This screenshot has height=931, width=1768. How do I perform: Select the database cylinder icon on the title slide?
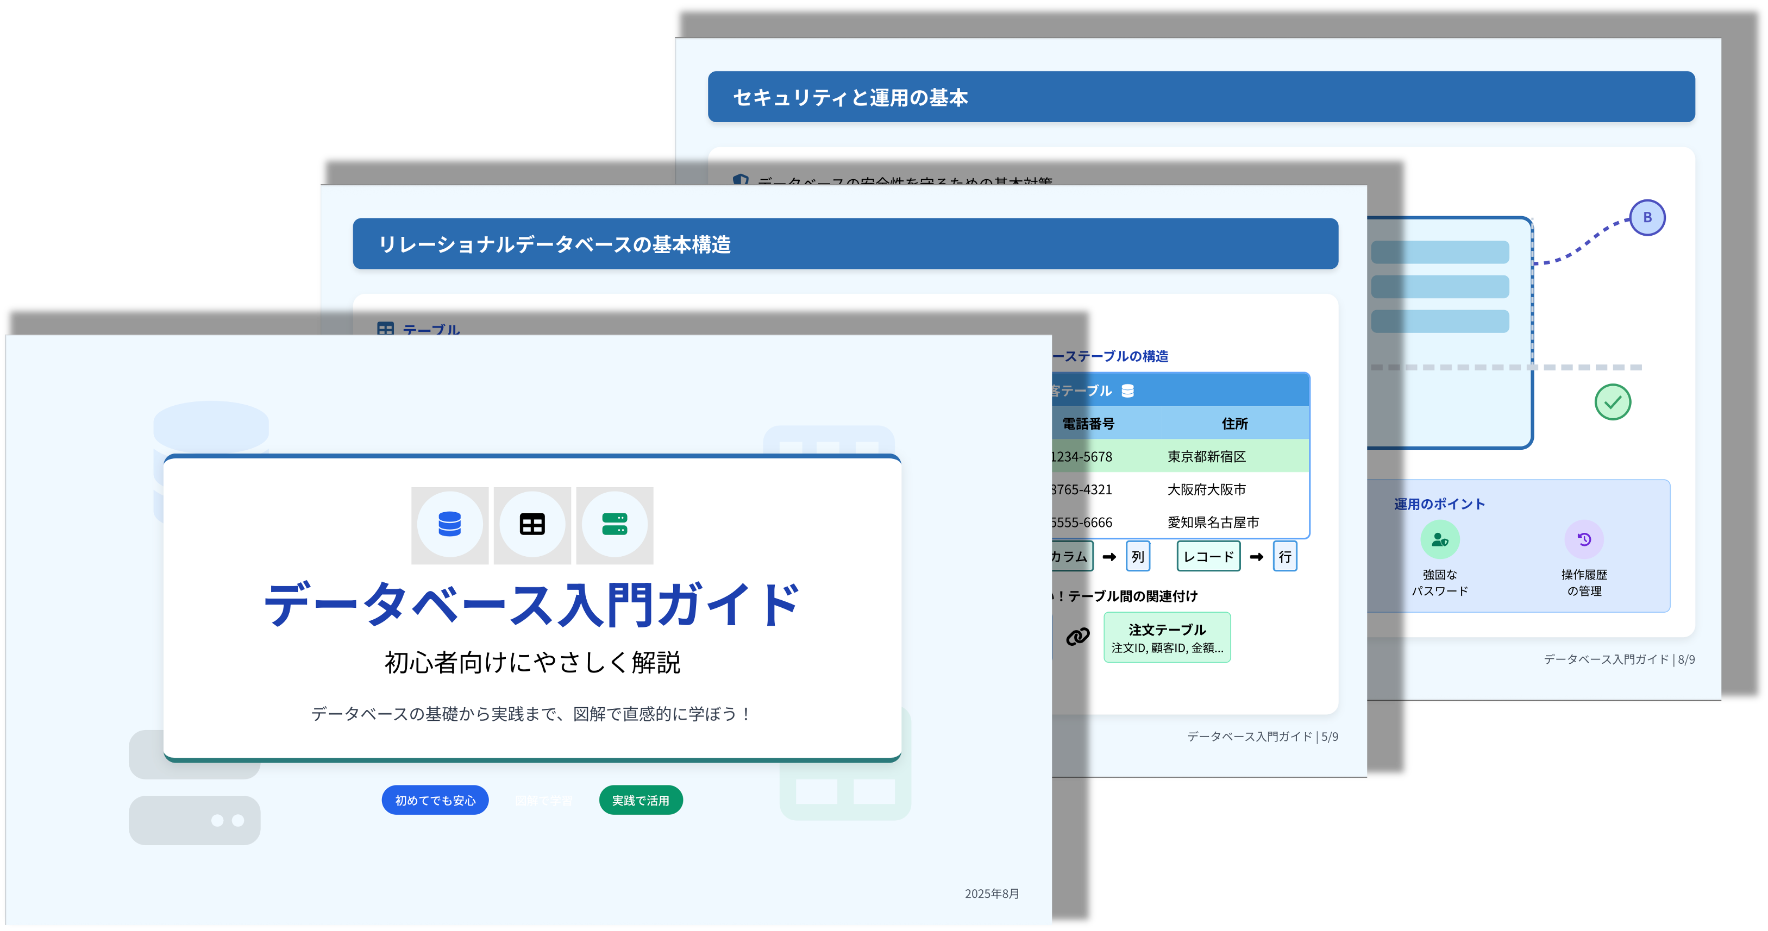coord(450,525)
